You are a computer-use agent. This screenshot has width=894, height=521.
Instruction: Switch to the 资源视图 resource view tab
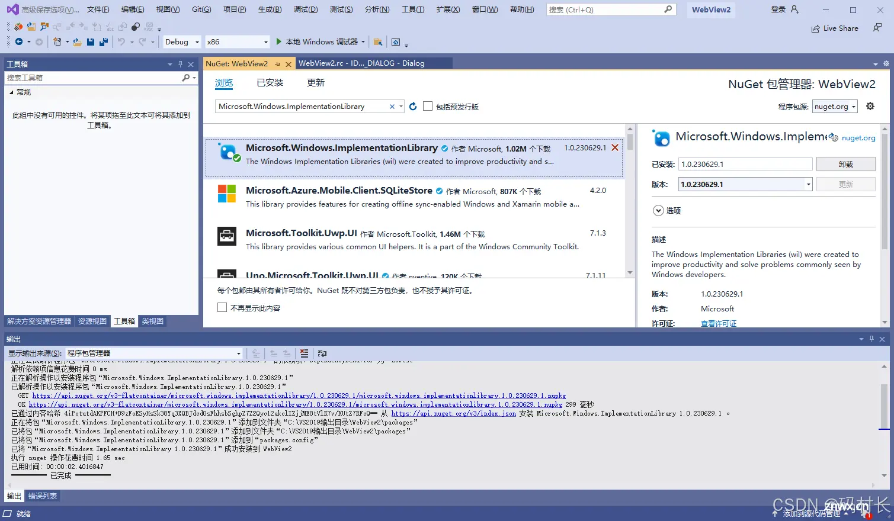[92, 321]
